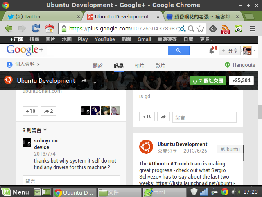The width and height of the screenshot is (262, 197).
Task: Click the +25,304 followers button
Action: pos(241,80)
